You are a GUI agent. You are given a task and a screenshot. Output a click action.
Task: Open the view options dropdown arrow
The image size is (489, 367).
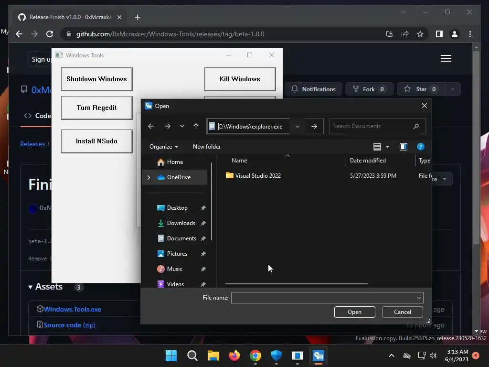(388, 147)
